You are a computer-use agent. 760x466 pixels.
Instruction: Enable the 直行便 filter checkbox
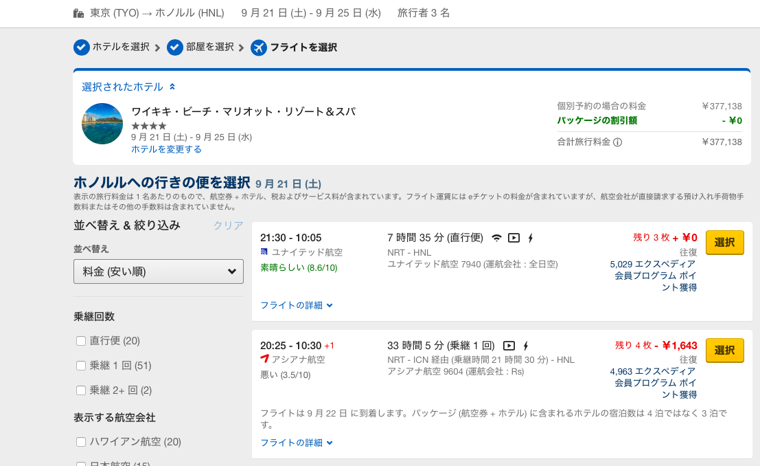[80, 340]
